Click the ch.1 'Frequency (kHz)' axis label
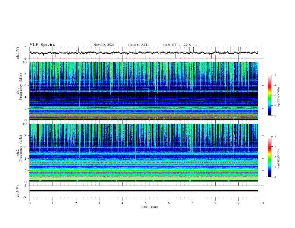This screenshot has width=295, height=228. click(x=21, y=87)
